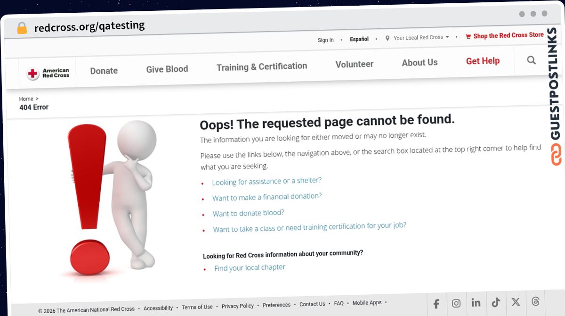
Task: Expand Your Local Red Cross dropdown
Action: pos(421,37)
